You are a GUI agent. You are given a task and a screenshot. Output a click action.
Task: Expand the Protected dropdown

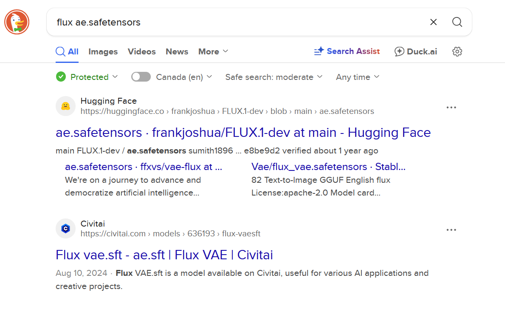click(x=88, y=77)
